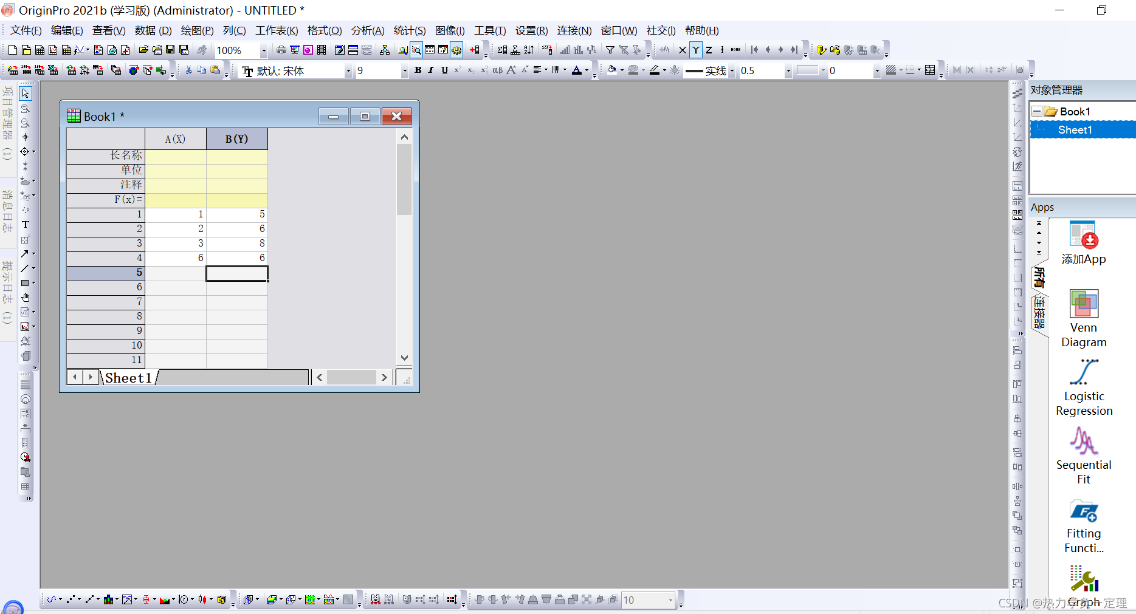Open the fill color dropdown arrow
1136x614 pixels.
click(x=621, y=70)
